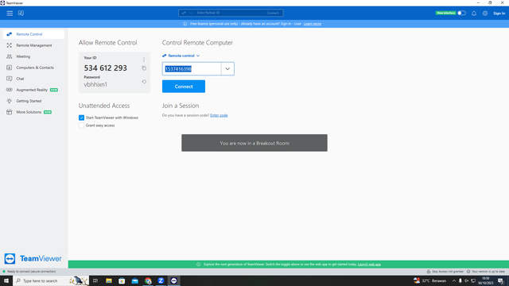The image size is (509, 286).
Task: Click Connect in the top partner ID bar
Action: pos(273,13)
